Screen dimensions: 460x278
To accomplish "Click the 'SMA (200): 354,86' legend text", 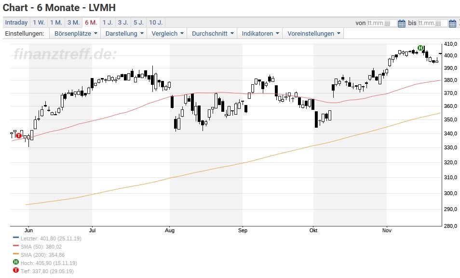I will [x=42, y=255].
